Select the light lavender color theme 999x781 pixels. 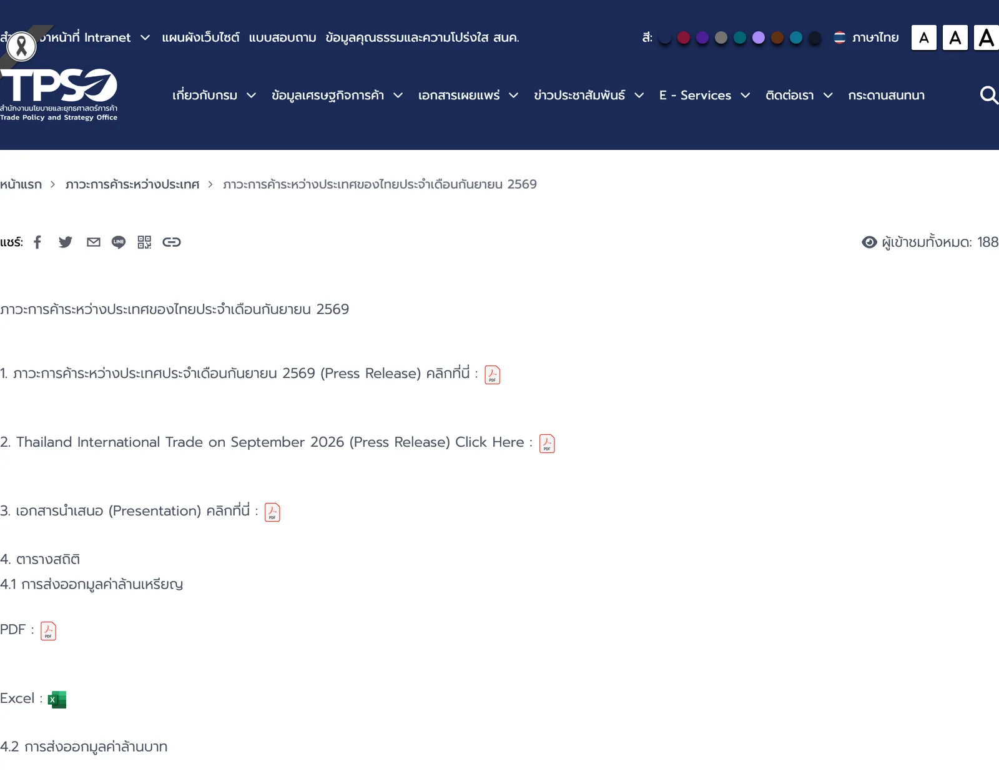(x=759, y=38)
